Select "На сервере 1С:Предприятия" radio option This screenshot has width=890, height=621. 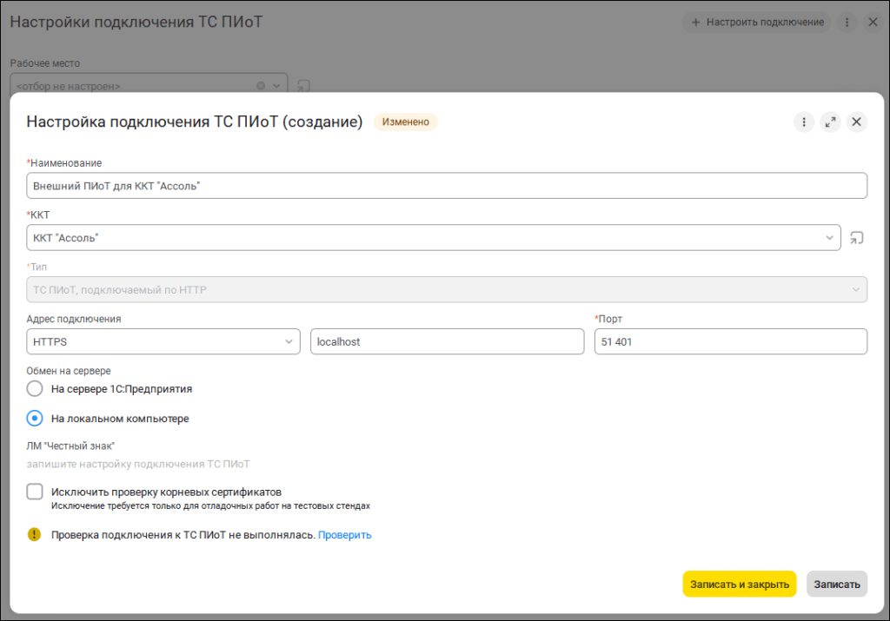(x=35, y=388)
